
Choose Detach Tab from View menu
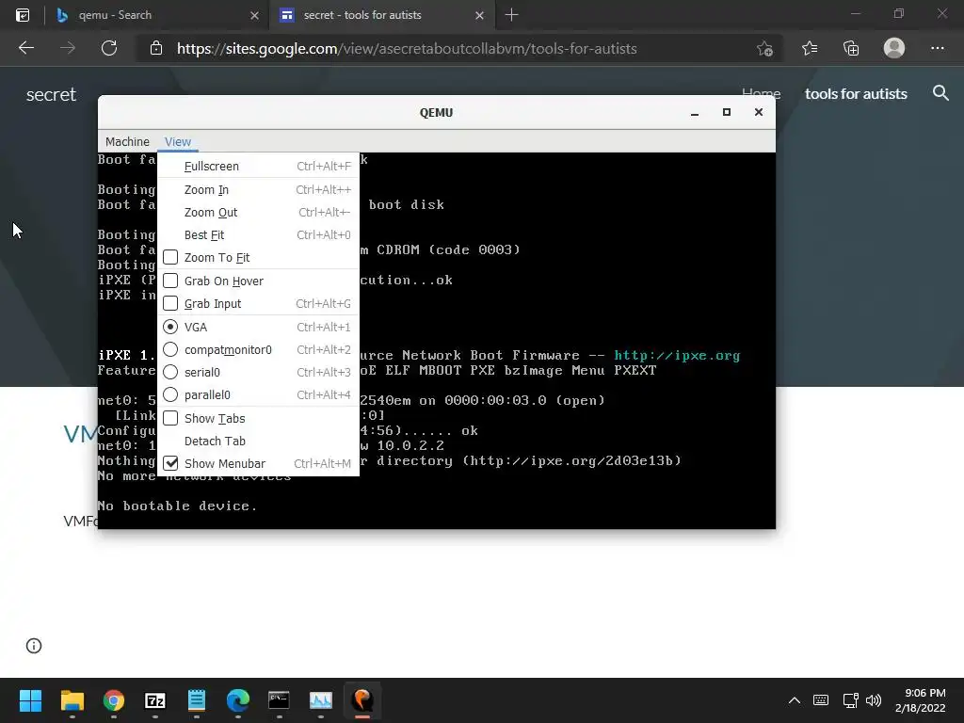258,441
